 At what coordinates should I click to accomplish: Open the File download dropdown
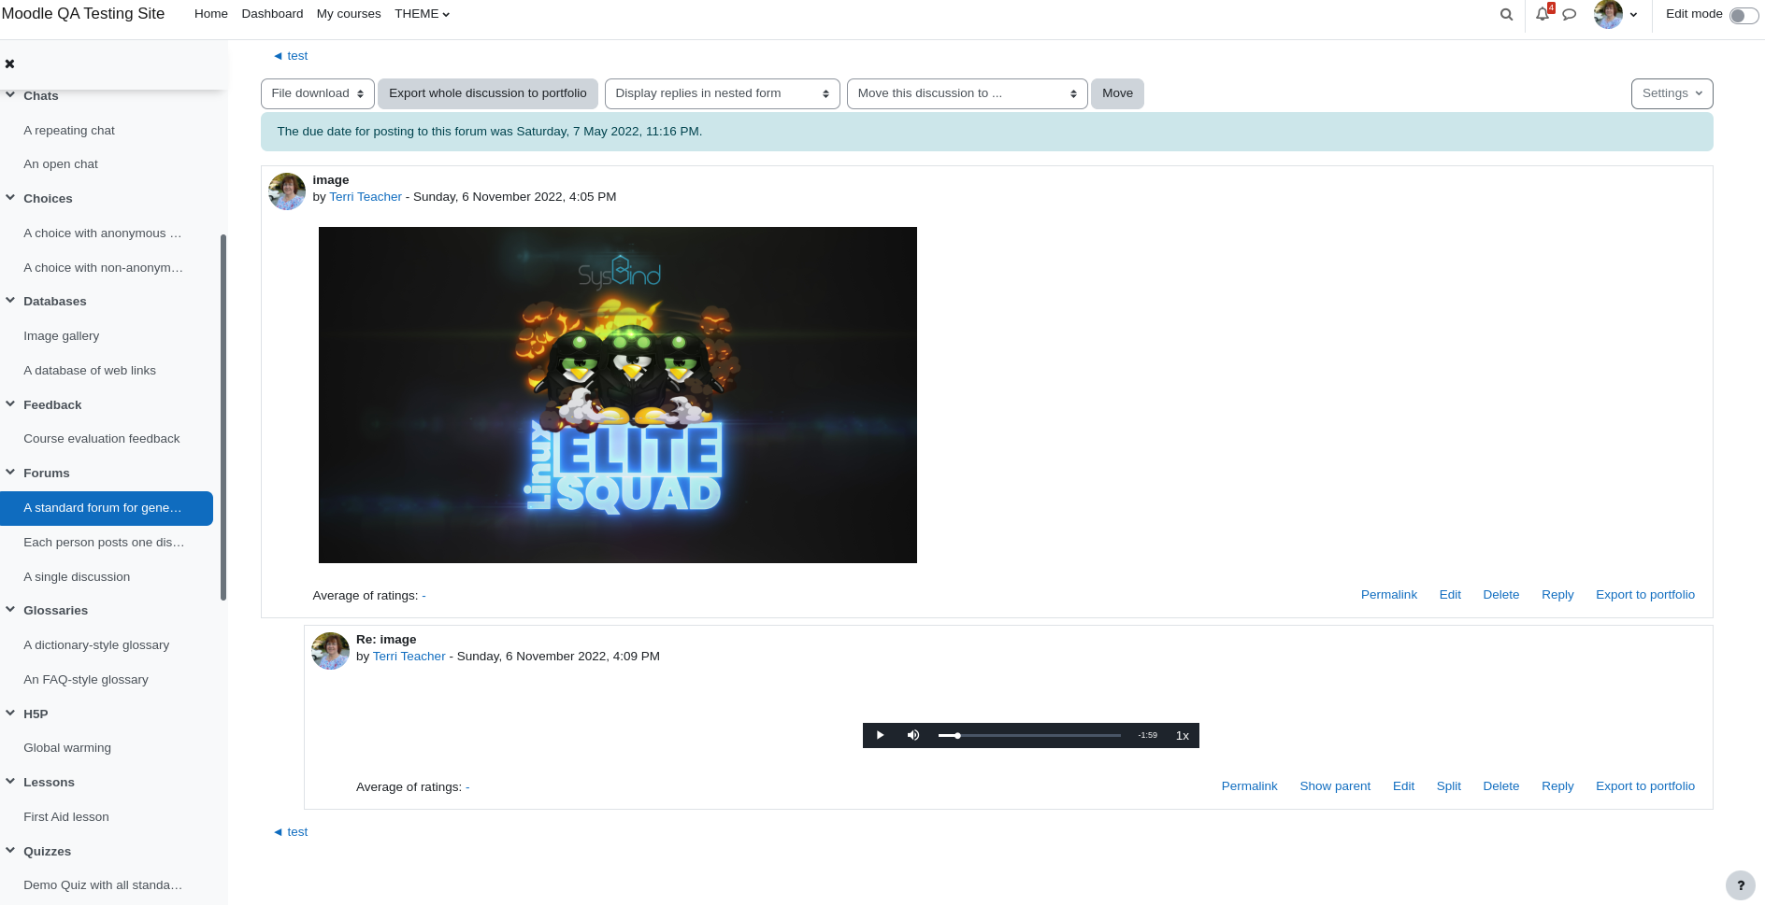(318, 93)
